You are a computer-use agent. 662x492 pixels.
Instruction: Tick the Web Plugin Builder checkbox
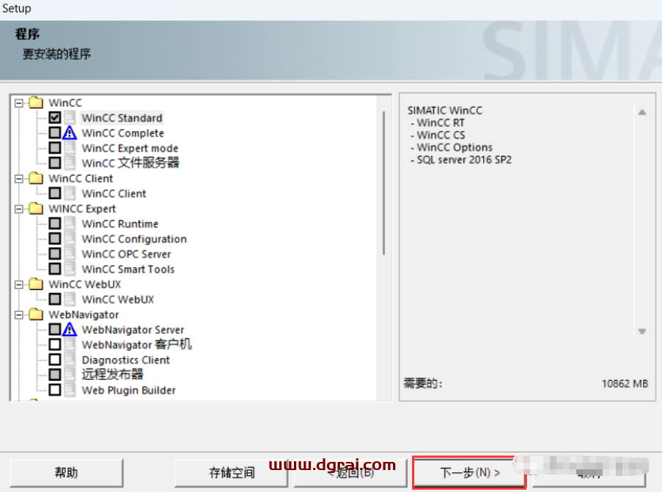(x=55, y=390)
